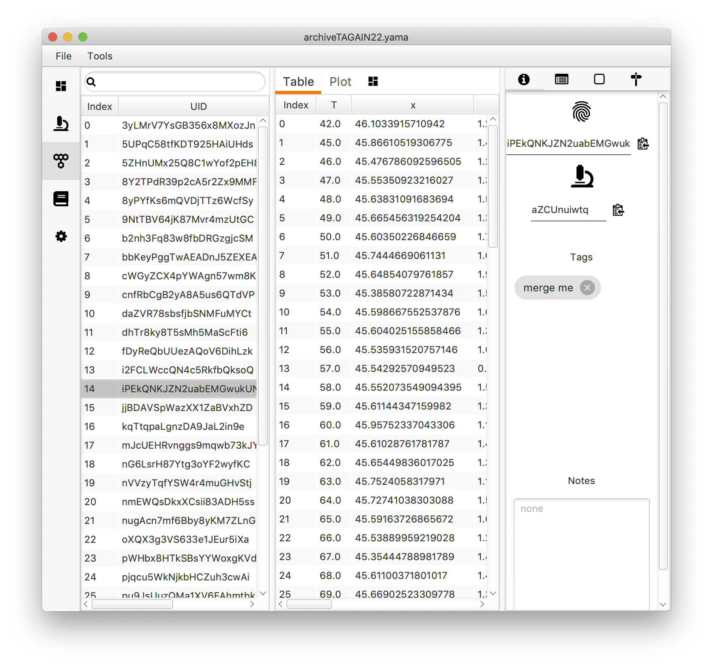The height and width of the screenshot is (667, 713).
Task: Select UID row nG6LsrH87Ytg3oYF2wyfKC
Action: 169,464
